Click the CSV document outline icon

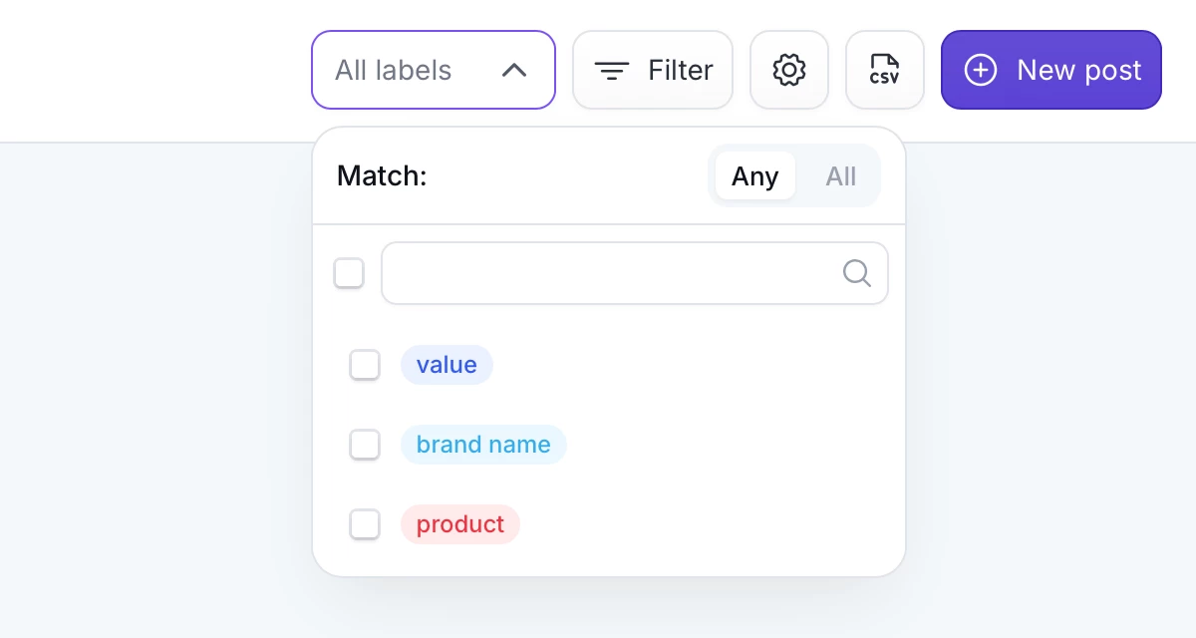click(x=885, y=70)
